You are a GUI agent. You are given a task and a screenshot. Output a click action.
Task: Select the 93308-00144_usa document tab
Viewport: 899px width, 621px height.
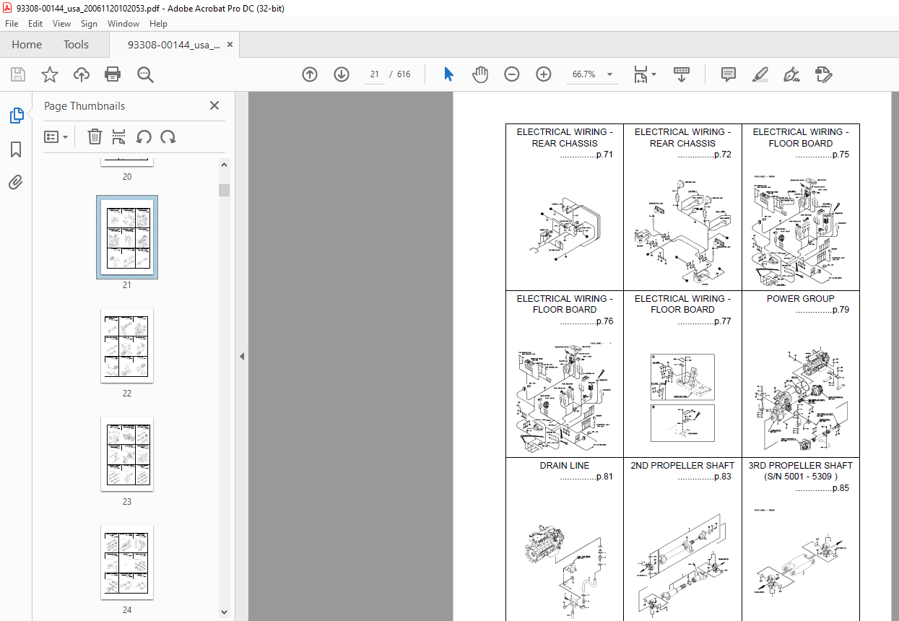[x=174, y=45]
